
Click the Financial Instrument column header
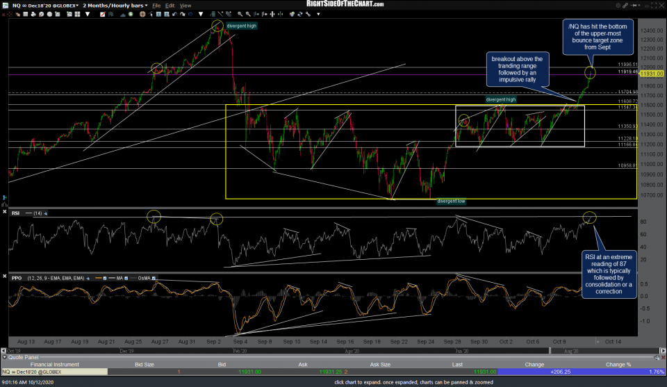click(54, 365)
